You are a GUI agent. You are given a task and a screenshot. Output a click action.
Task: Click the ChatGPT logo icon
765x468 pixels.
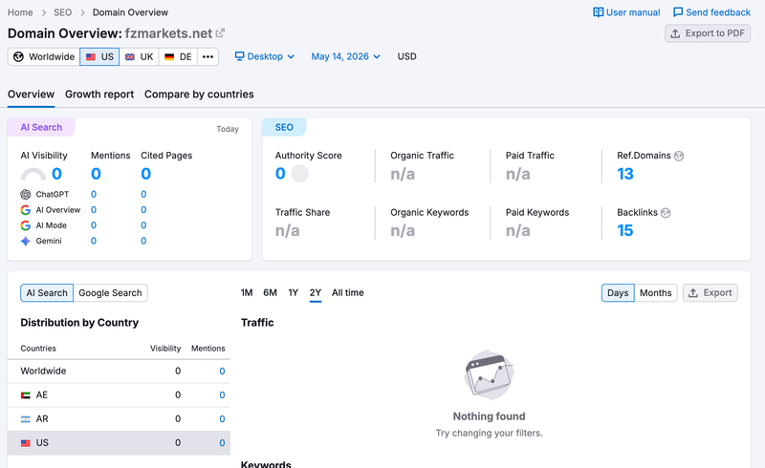[26, 195]
